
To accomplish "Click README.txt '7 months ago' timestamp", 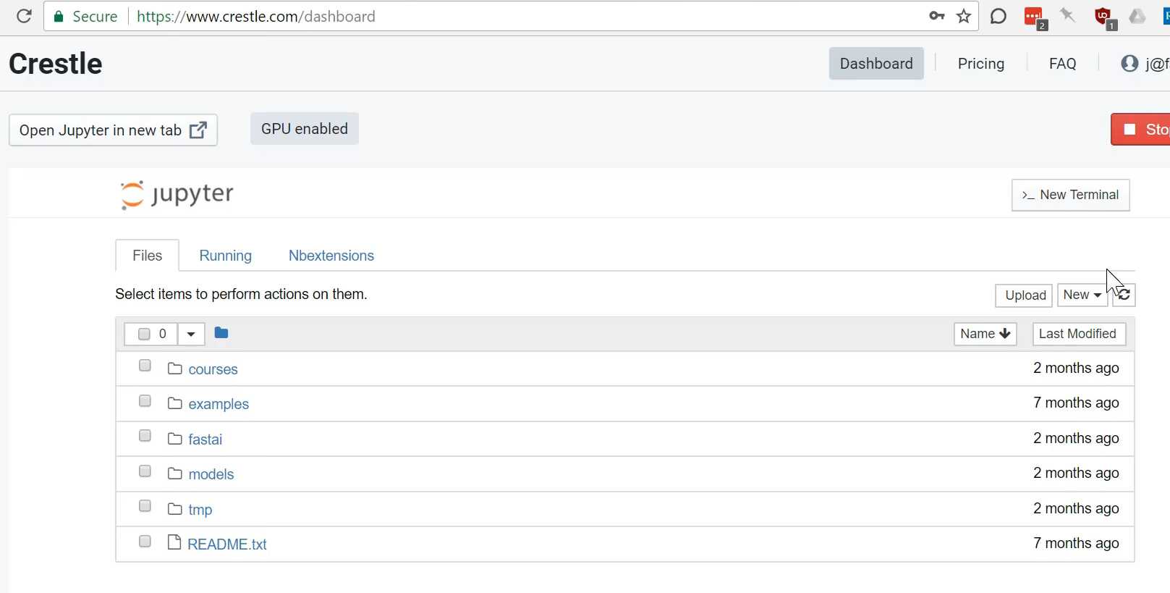I will (x=1076, y=543).
